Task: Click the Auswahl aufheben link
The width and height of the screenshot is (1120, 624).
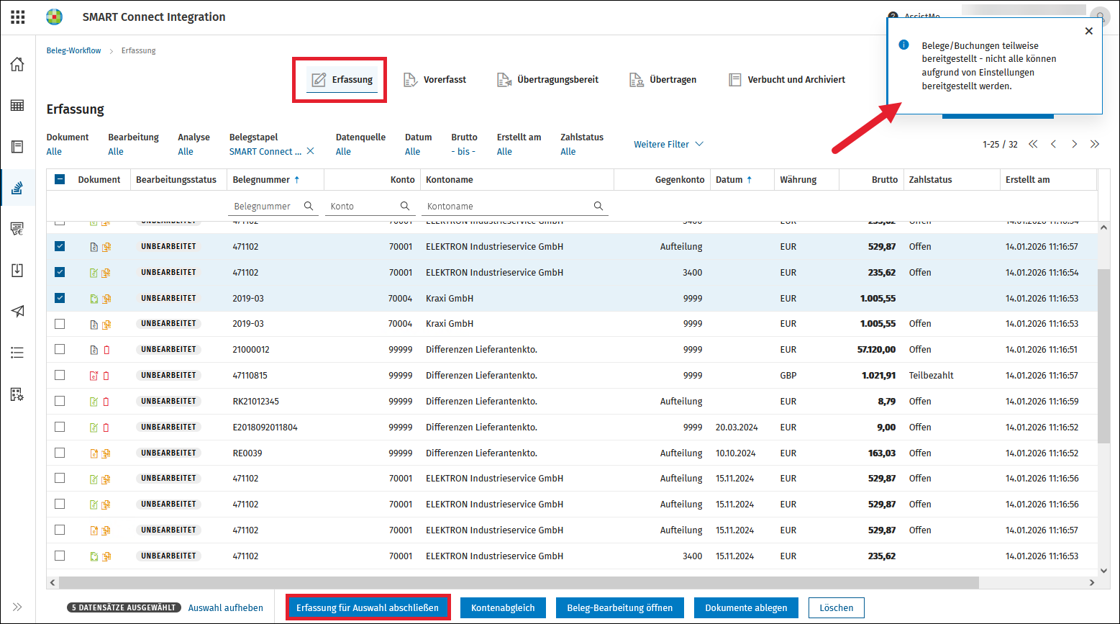Action: [226, 607]
